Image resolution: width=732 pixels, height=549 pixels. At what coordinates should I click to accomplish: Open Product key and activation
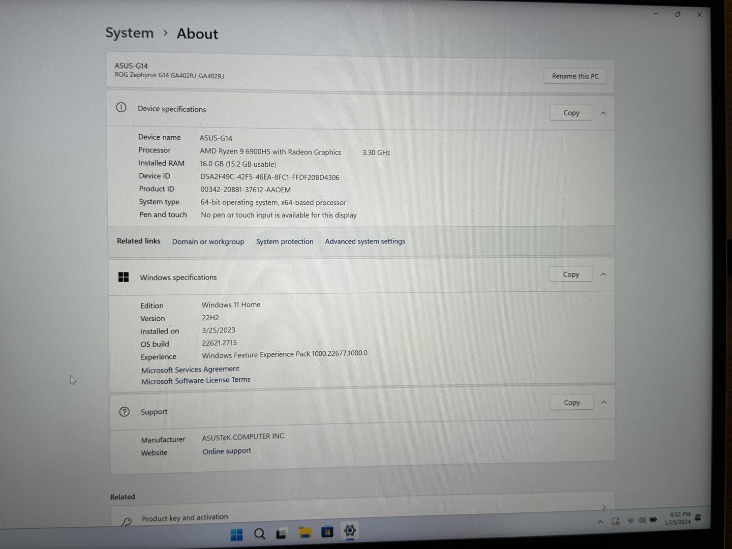coord(185,517)
